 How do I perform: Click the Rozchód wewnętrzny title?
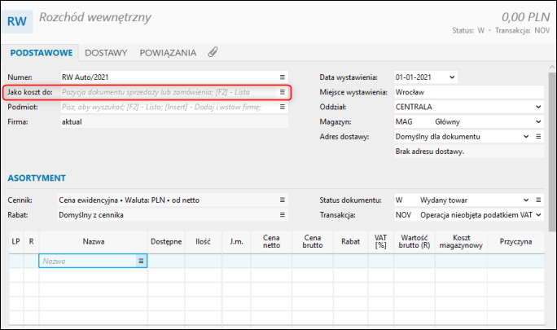pos(94,17)
